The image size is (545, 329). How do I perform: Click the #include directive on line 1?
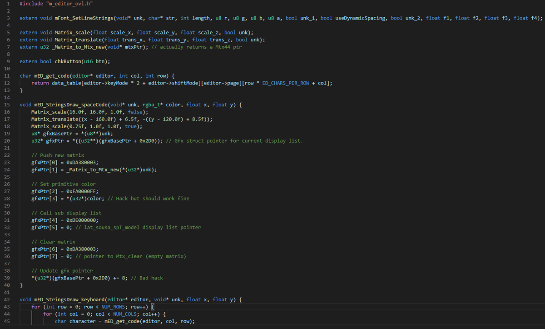click(x=31, y=4)
